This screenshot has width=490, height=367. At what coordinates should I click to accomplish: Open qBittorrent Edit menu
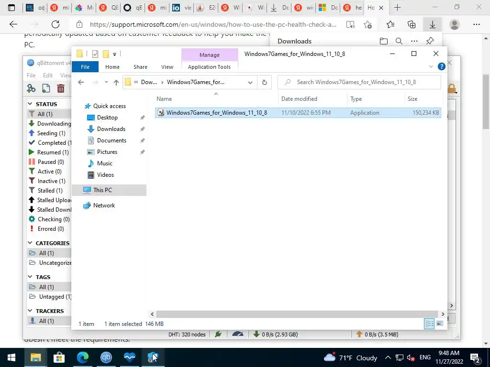click(48, 76)
